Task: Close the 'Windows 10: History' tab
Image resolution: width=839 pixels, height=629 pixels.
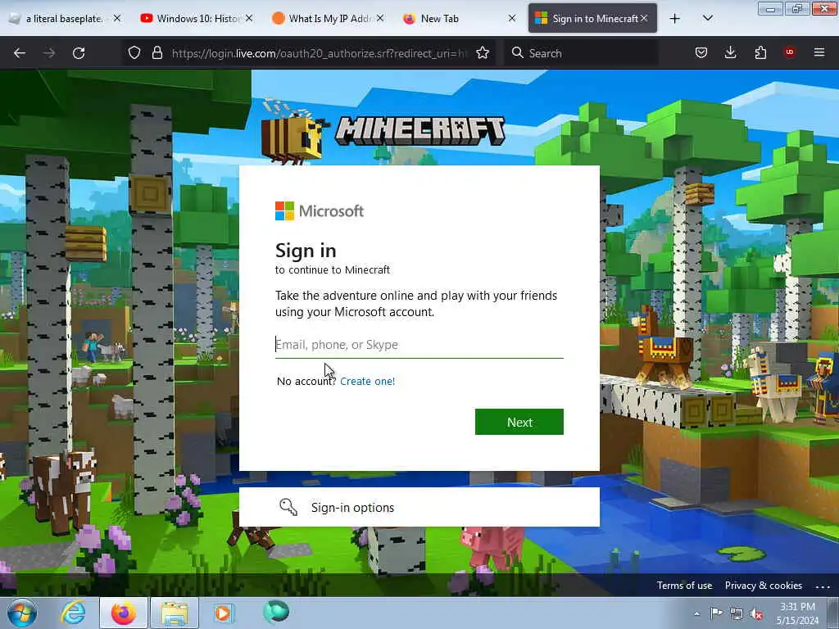Action: 249,19
